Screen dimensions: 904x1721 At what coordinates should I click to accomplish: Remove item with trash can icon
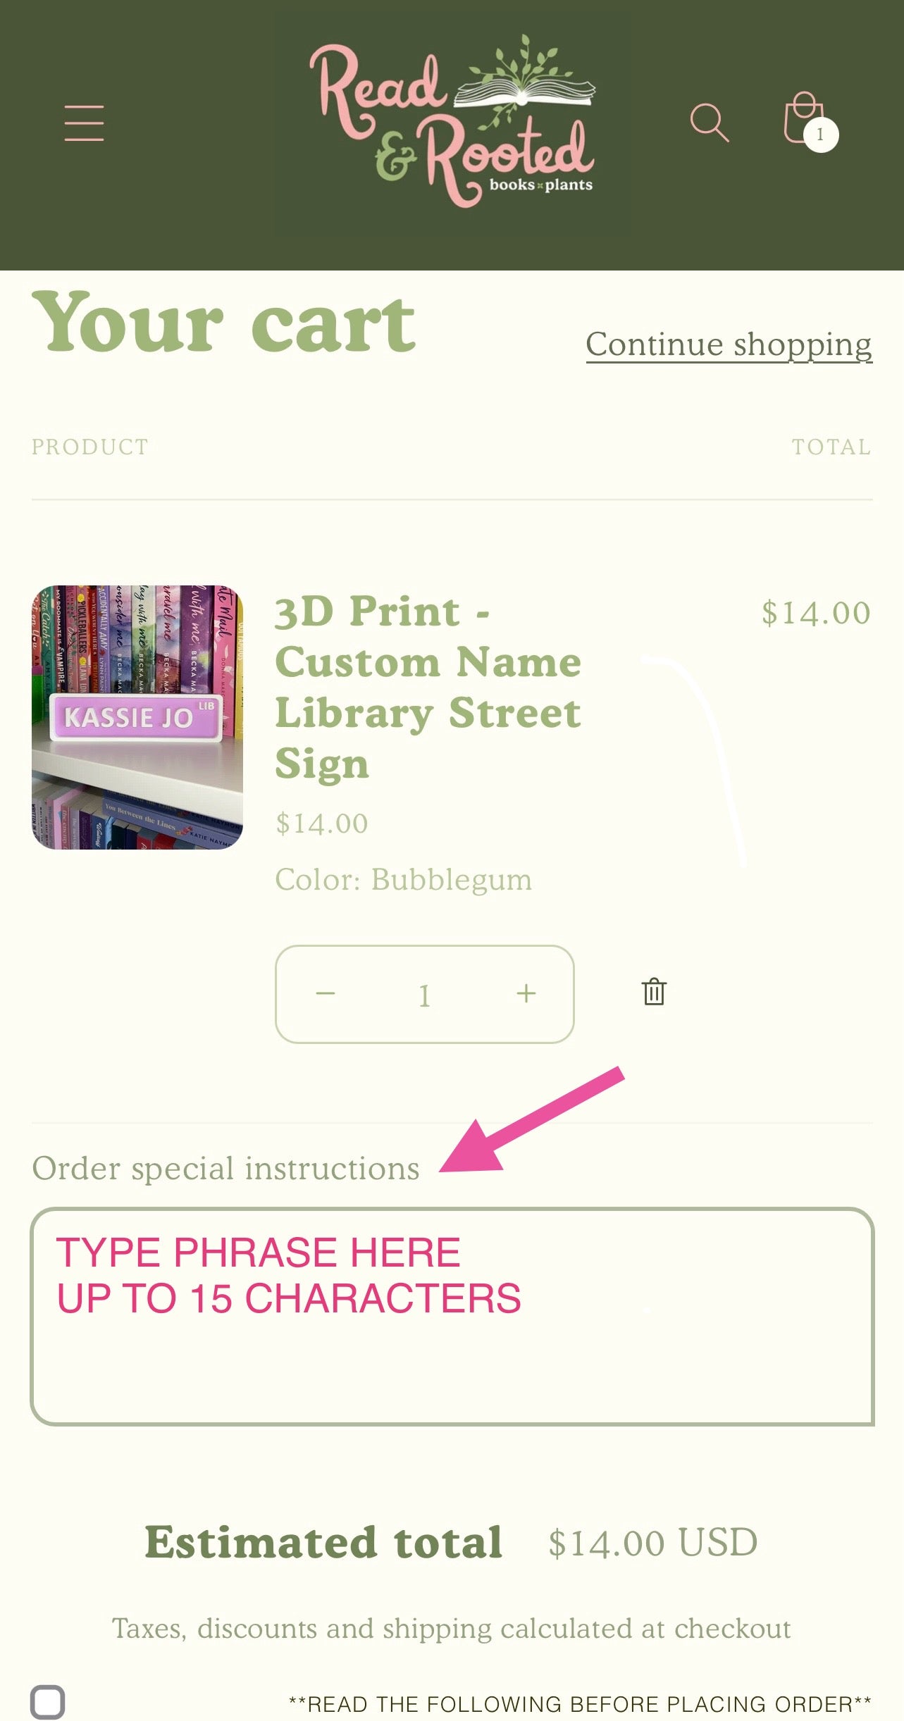[654, 992]
